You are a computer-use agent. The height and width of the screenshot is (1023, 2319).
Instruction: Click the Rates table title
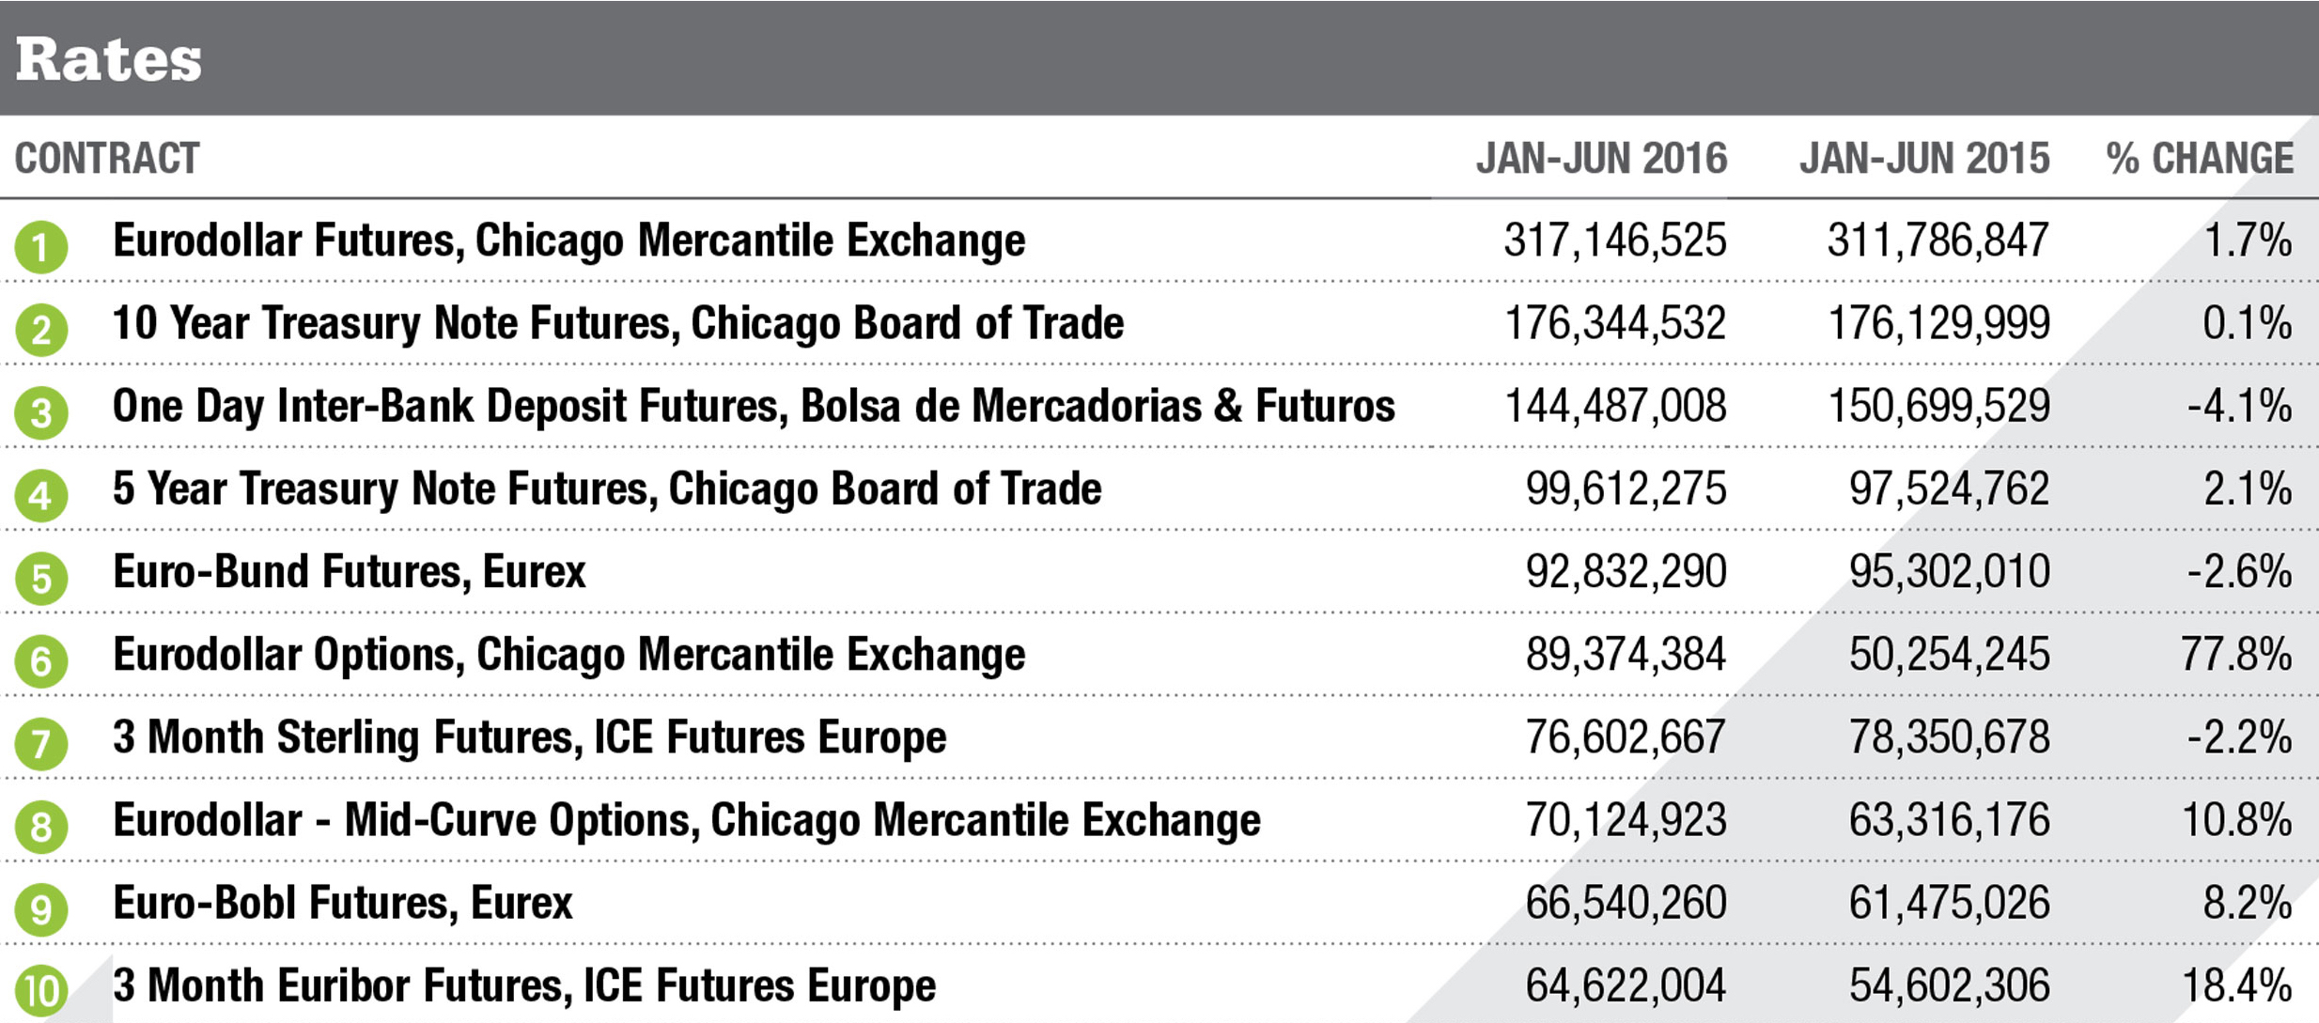pyautogui.click(x=109, y=59)
